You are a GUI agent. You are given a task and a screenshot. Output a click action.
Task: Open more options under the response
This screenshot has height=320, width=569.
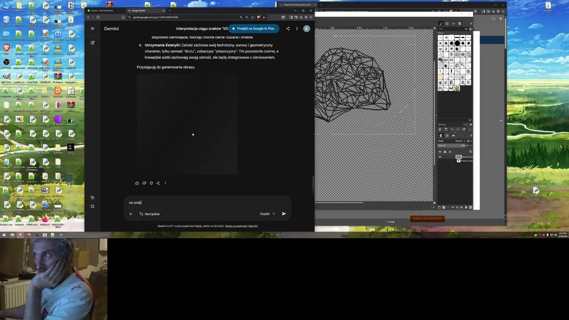pos(165,183)
